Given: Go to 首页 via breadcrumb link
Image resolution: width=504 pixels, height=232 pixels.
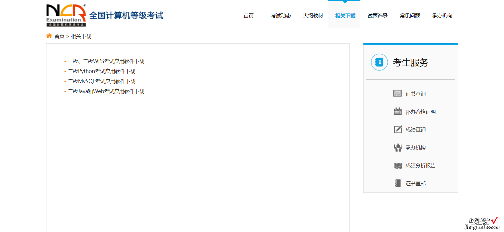Looking at the screenshot, I should click(x=59, y=36).
